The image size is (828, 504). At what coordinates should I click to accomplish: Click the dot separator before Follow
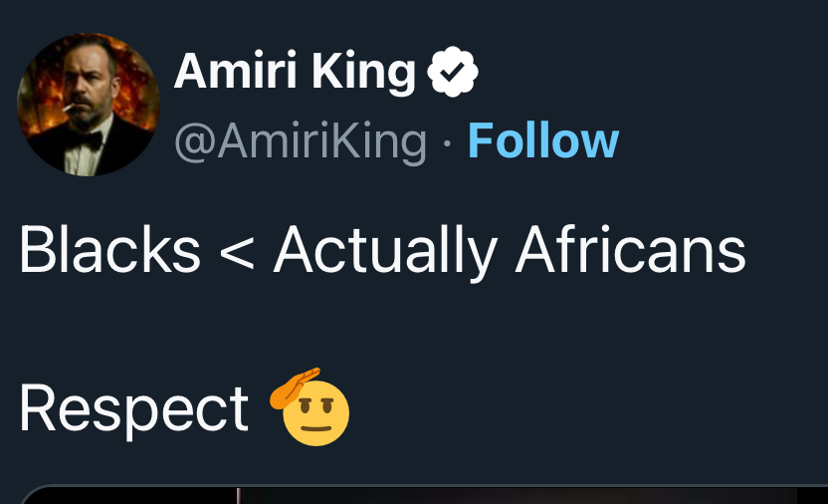pyautogui.click(x=447, y=142)
